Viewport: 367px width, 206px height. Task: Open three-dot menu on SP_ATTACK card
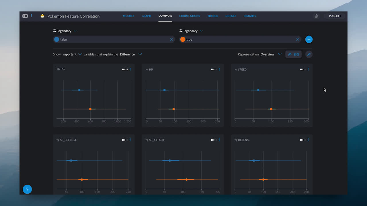click(219, 140)
